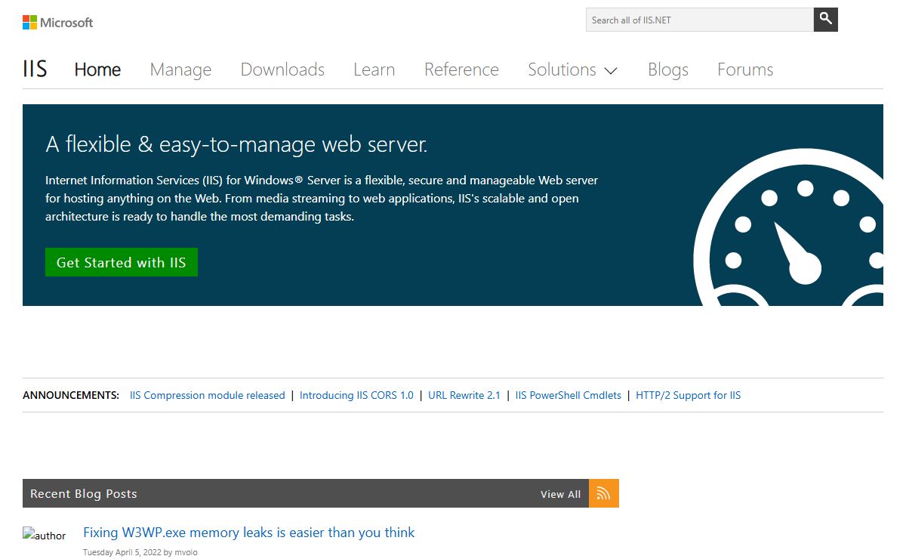Click the IIS site logo text
906x559 pixels.
[x=35, y=69]
